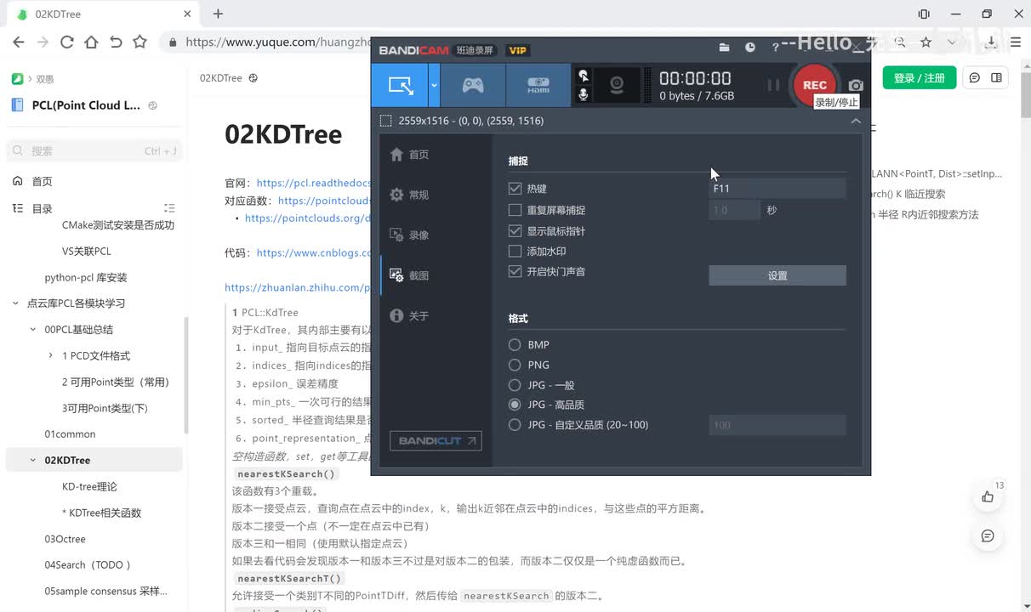Bookmark the page with the address bar star
The width and height of the screenshot is (1031, 612).
coord(926,42)
